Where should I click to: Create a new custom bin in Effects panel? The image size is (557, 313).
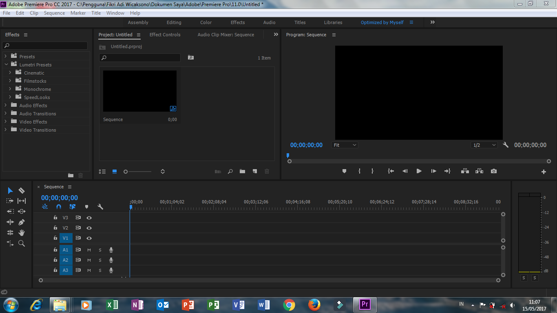tap(71, 175)
